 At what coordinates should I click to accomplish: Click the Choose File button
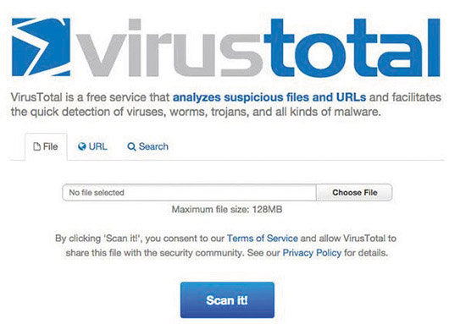pos(354,193)
